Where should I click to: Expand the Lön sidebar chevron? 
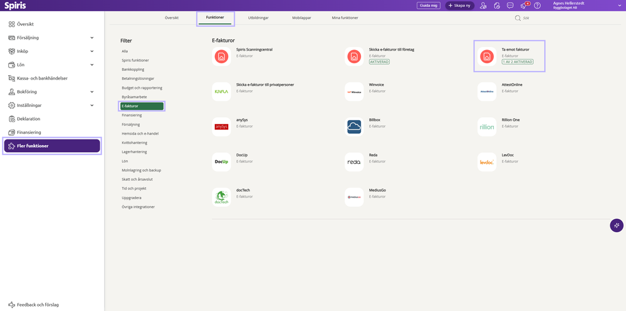point(92,65)
